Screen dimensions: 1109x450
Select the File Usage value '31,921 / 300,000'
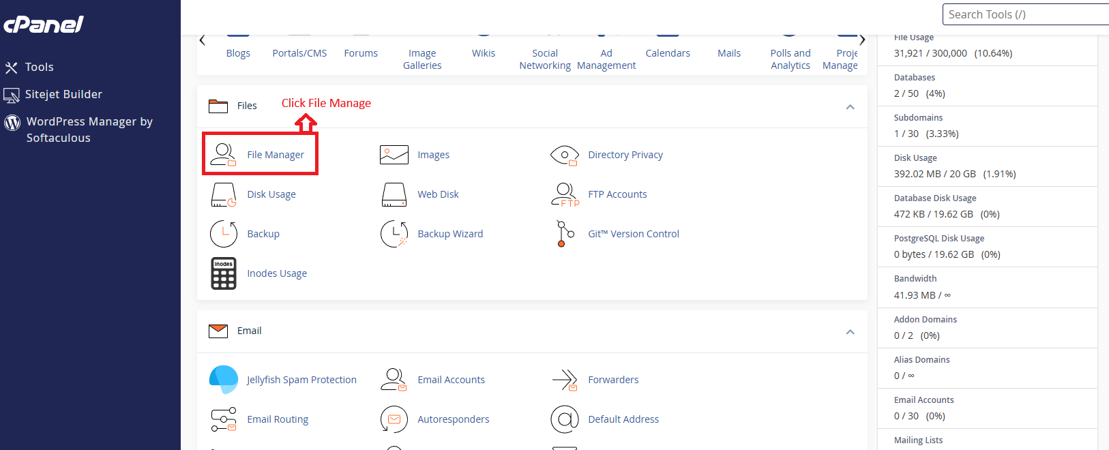pyautogui.click(x=930, y=53)
